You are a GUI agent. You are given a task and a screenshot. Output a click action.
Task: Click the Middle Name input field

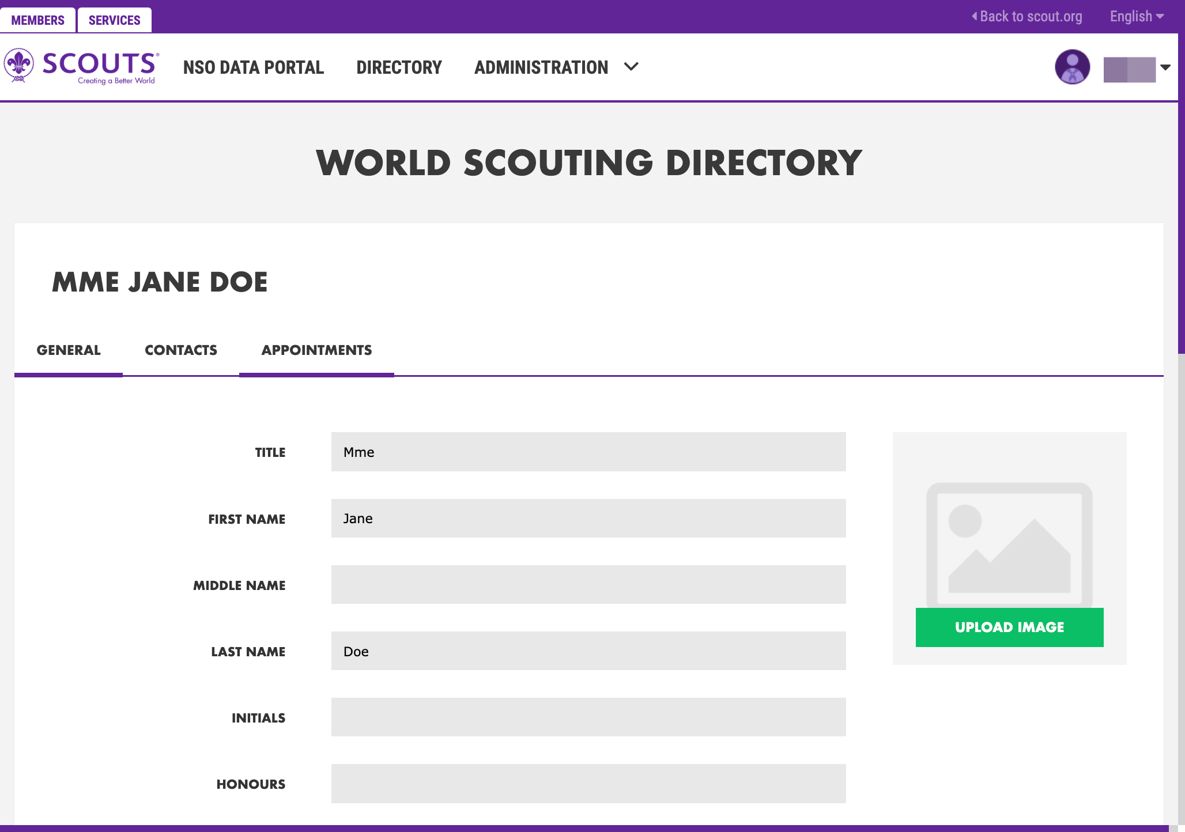click(588, 584)
